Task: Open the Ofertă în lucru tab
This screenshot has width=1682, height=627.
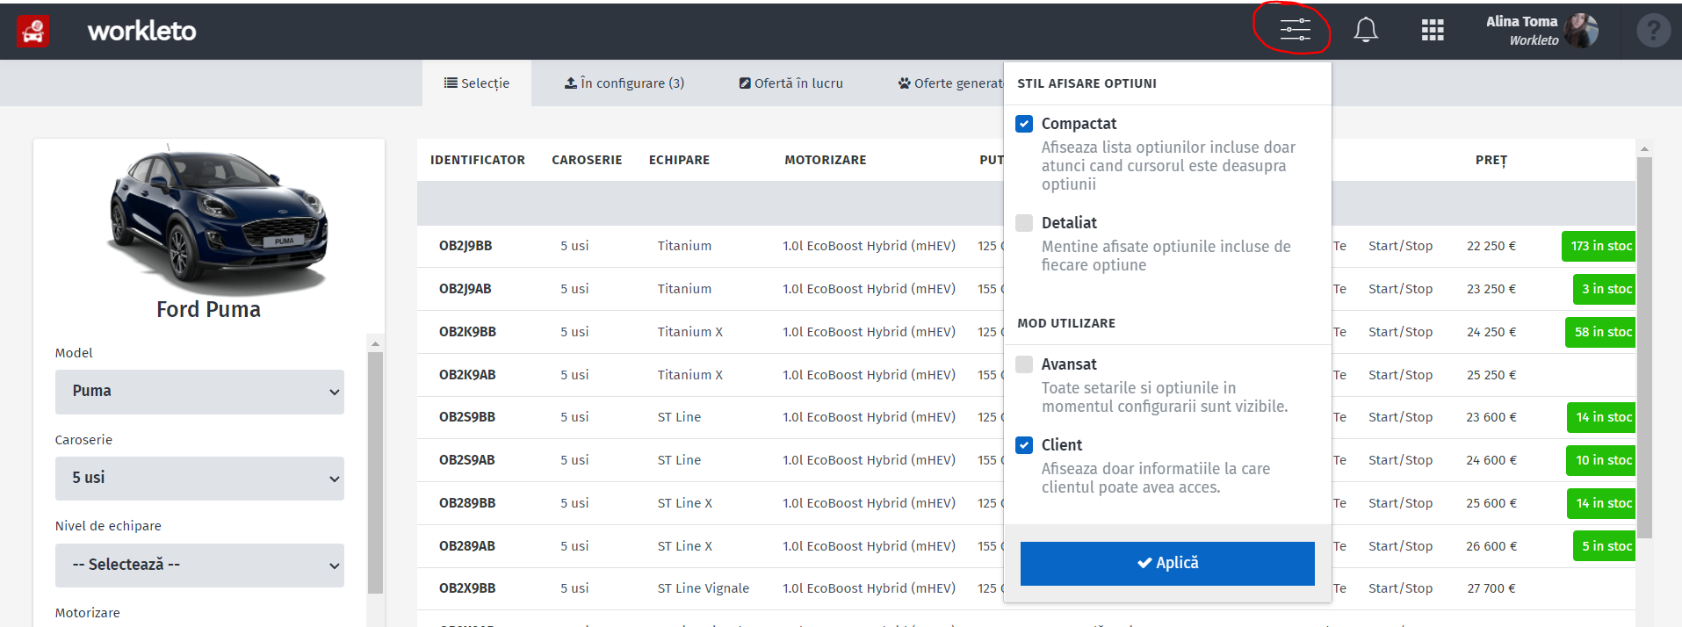Action: [x=791, y=83]
